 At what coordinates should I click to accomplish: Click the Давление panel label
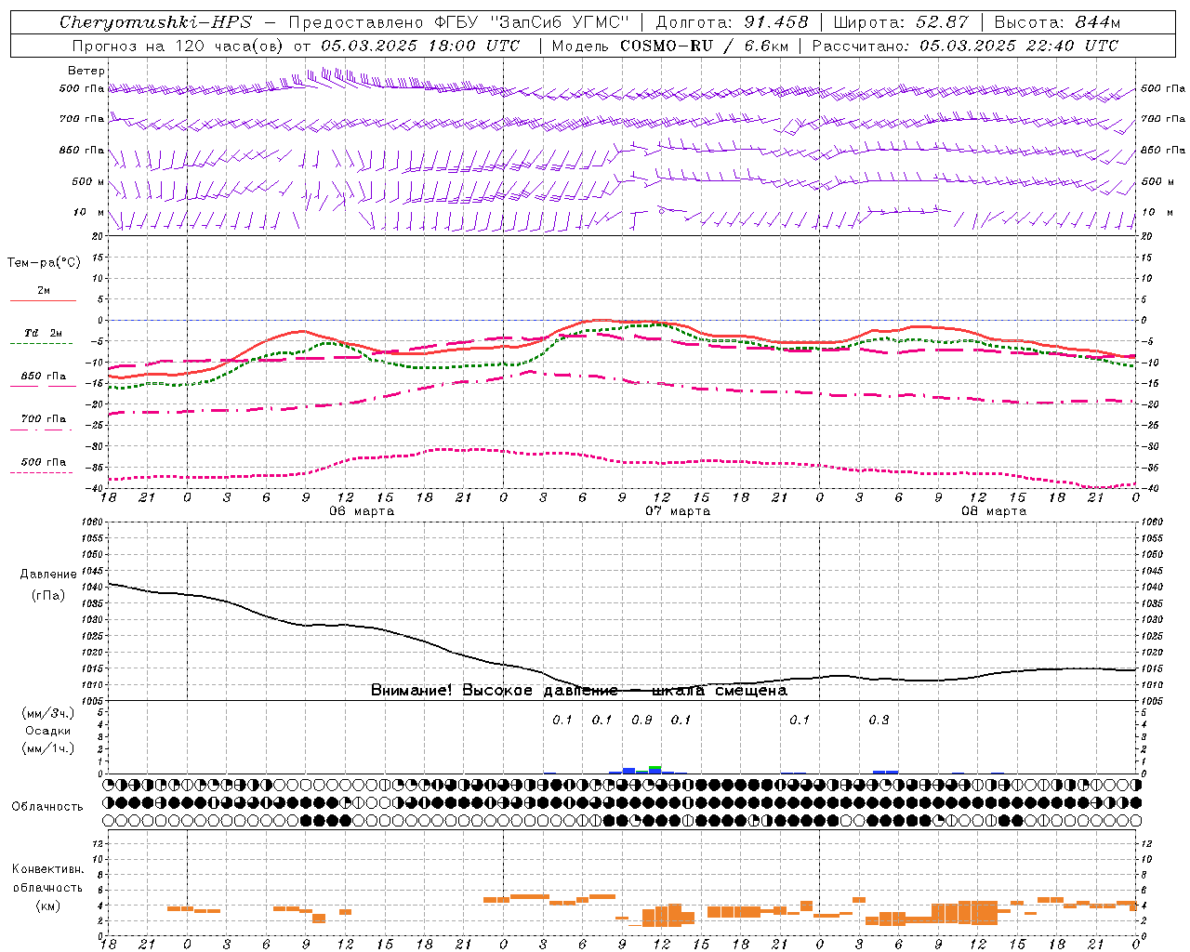(48, 575)
